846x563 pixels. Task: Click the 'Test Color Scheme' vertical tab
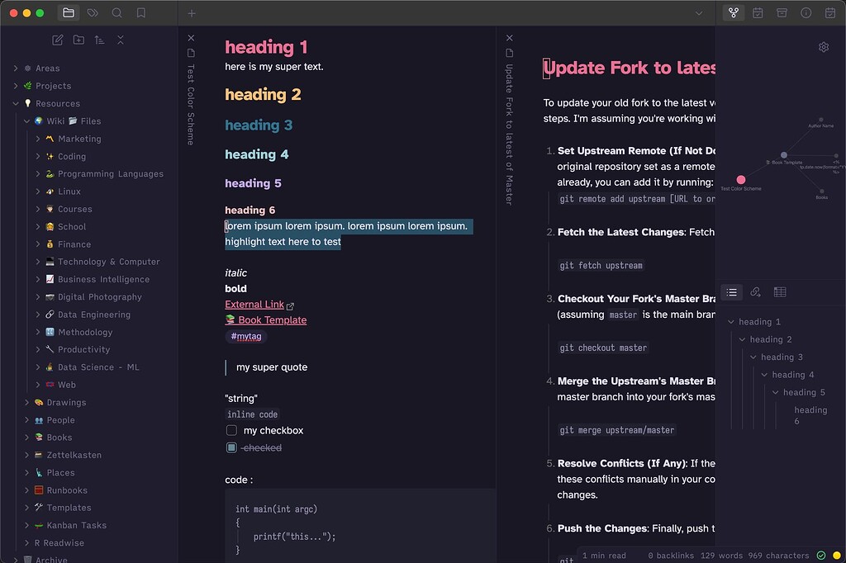click(x=191, y=103)
